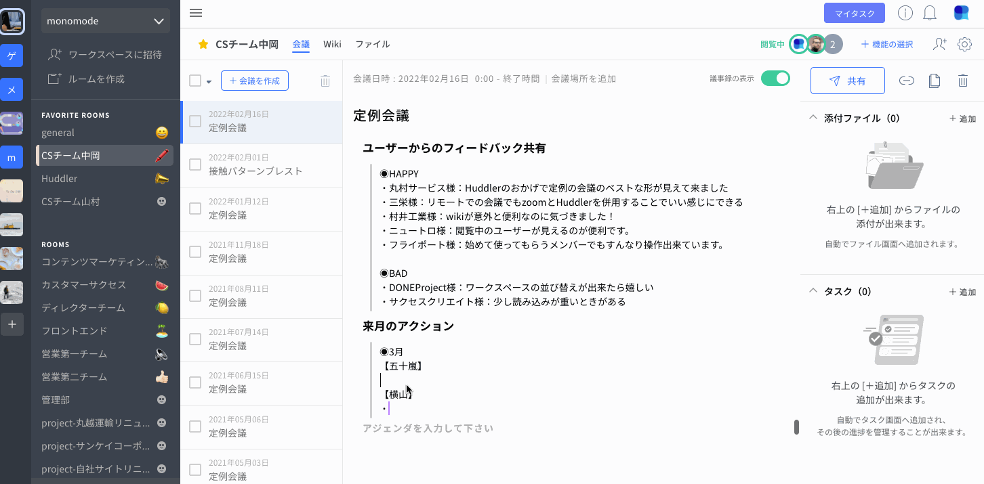Screen dimensions: 984x484
Task: Open the notifications bell
Action: [x=930, y=13]
